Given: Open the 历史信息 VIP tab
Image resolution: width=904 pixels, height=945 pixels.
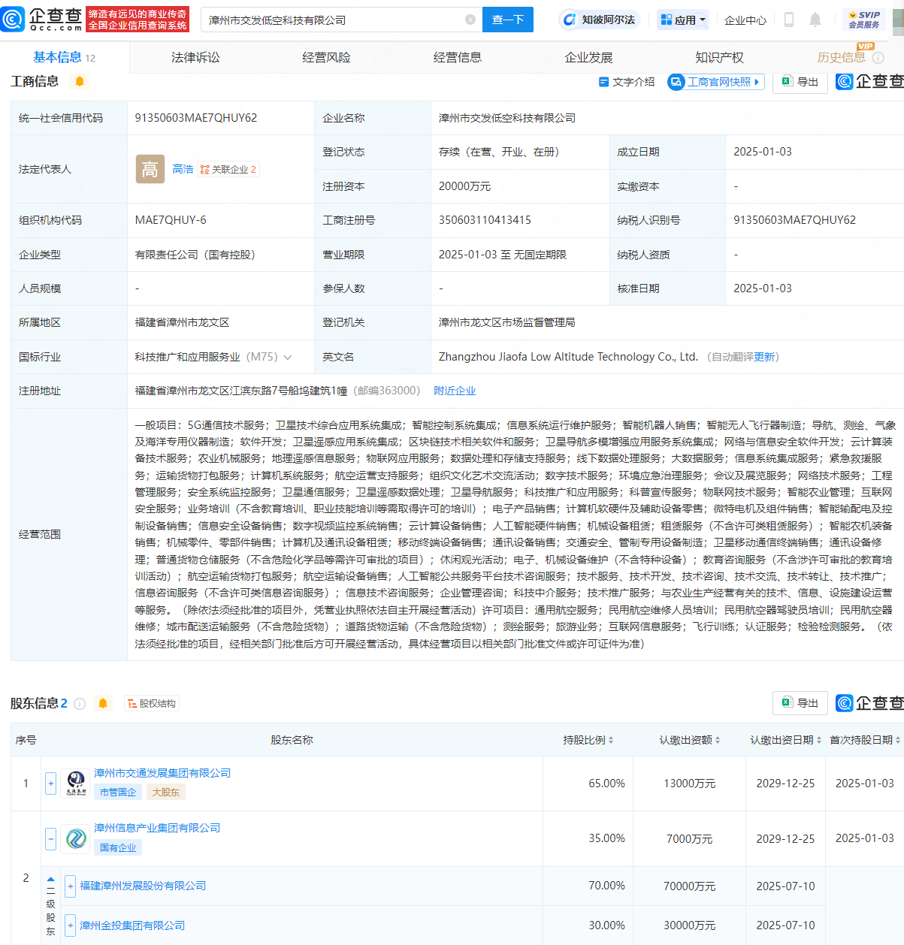Looking at the screenshot, I should 841,57.
